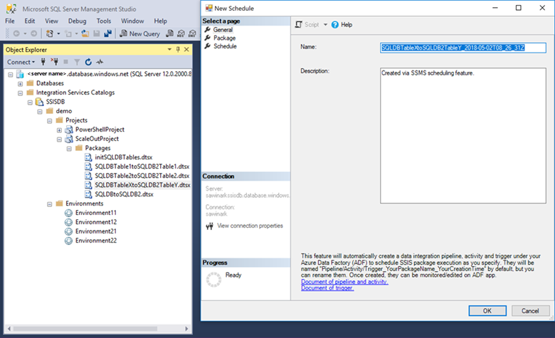Click the New Query toolbar button
Viewport: 555px width, 338px height.
click(139, 33)
